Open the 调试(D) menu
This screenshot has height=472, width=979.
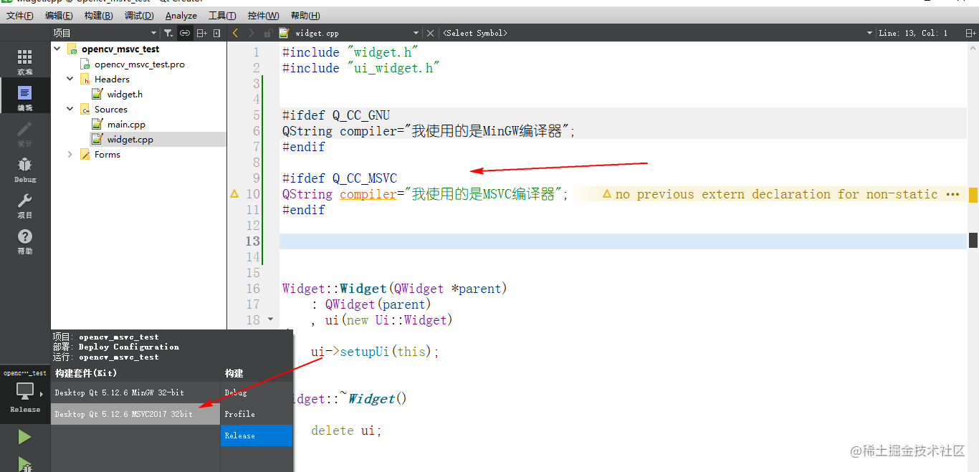point(139,15)
